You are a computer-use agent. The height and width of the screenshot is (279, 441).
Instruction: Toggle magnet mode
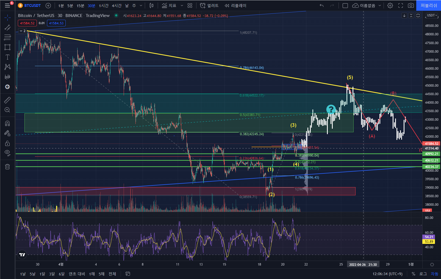(x=7, y=123)
